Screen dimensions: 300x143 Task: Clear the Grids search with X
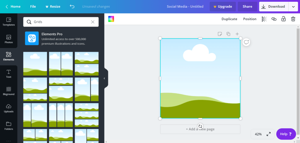(93, 22)
